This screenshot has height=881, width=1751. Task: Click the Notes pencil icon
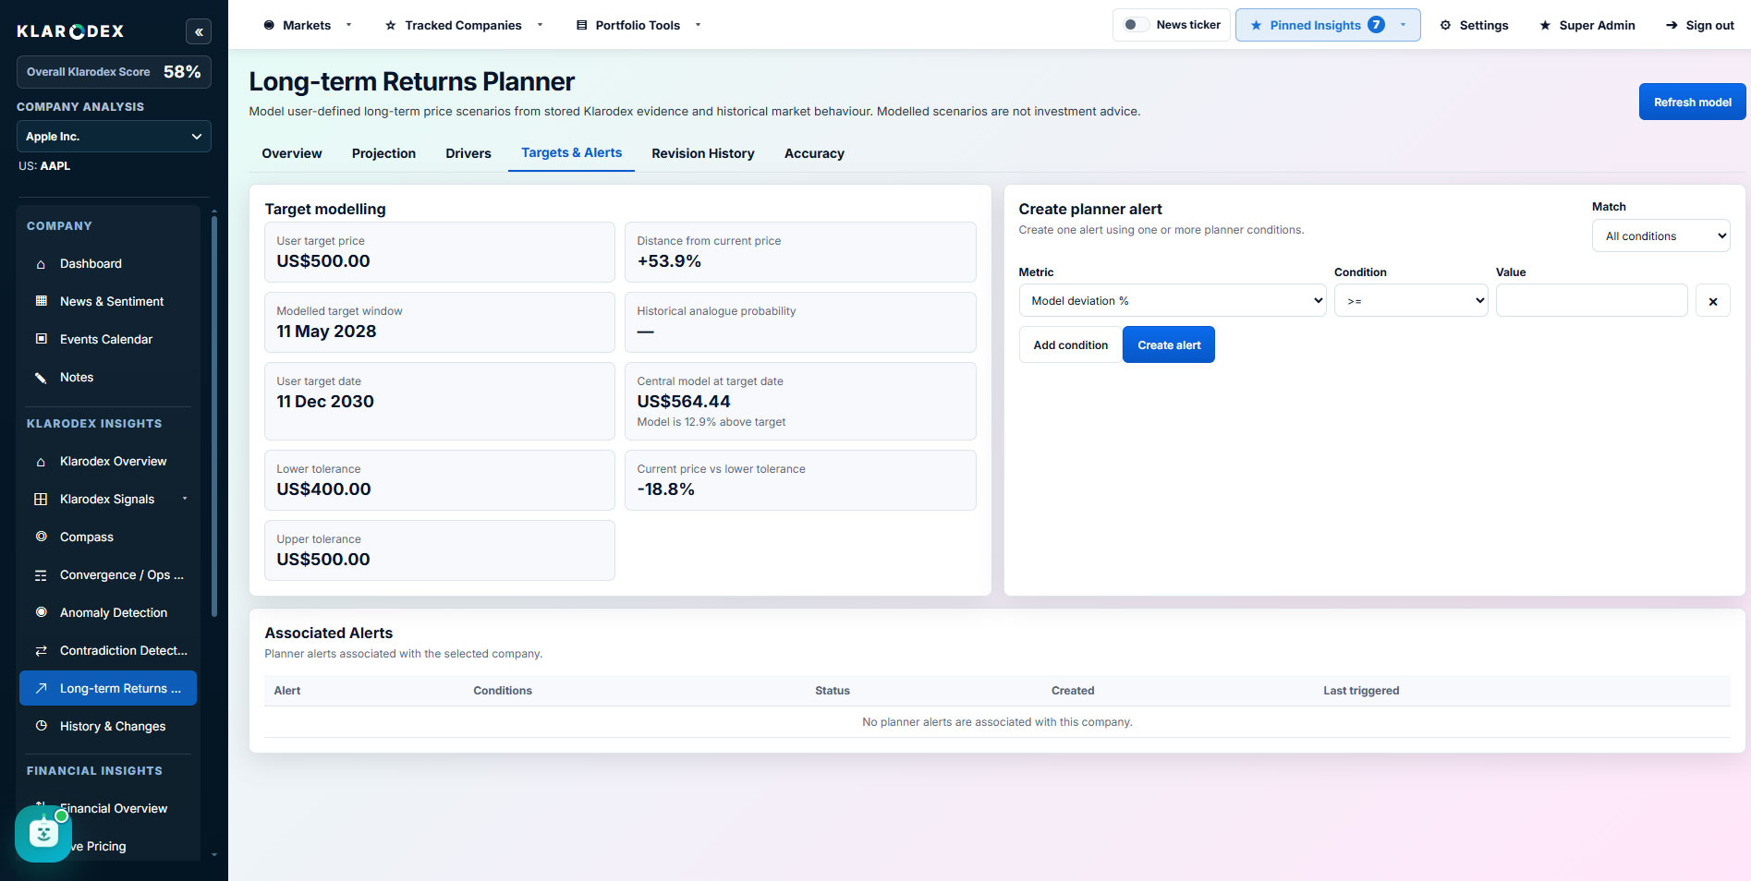point(41,377)
